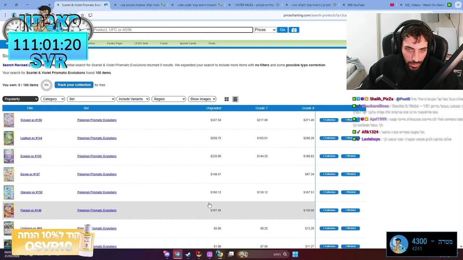Click the Glaceon ex card thumbnail

9,192
